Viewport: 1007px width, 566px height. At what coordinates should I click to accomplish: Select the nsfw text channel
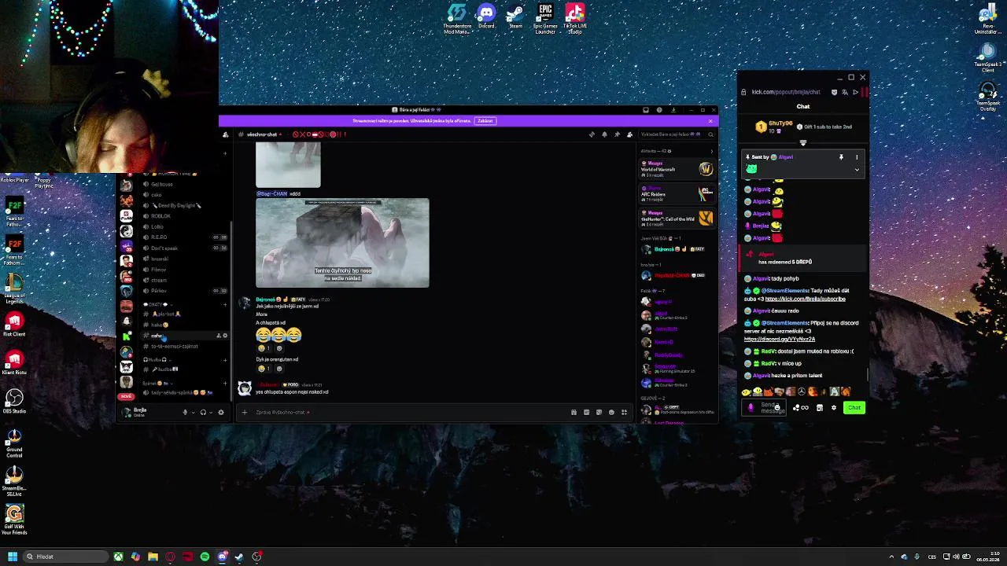click(x=185, y=336)
